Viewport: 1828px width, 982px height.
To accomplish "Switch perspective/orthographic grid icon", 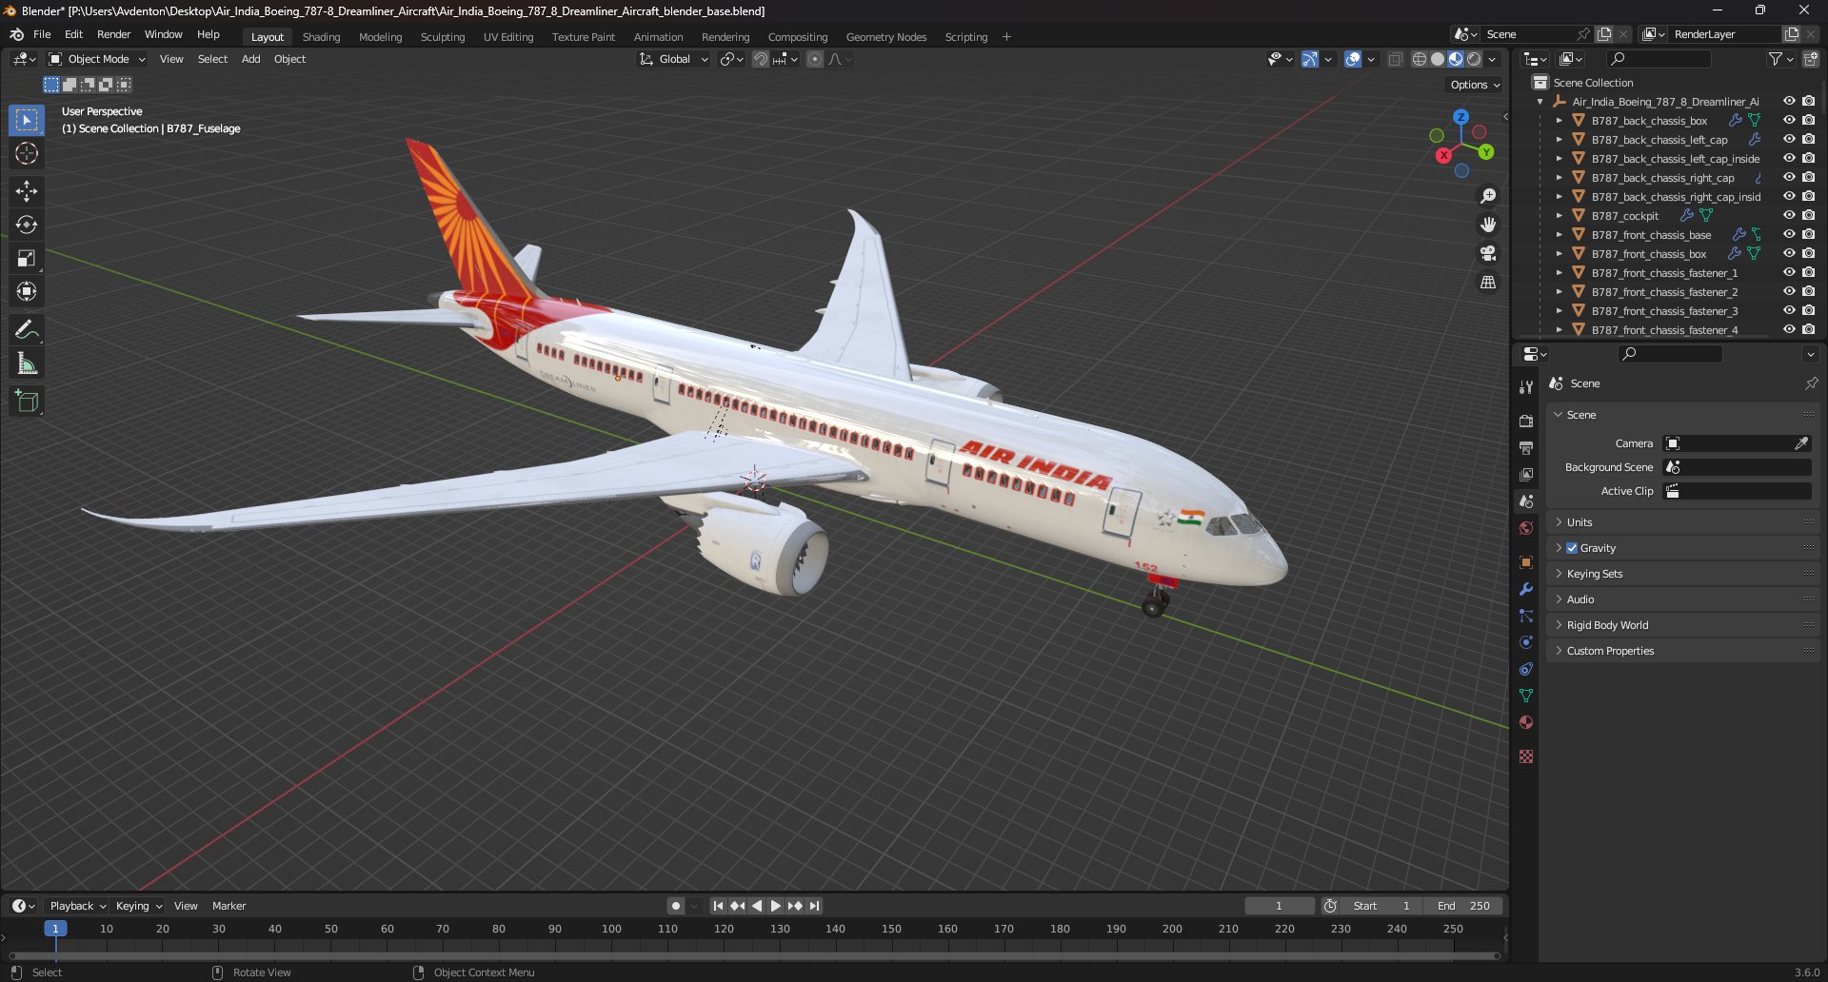I will (1487, 283).
